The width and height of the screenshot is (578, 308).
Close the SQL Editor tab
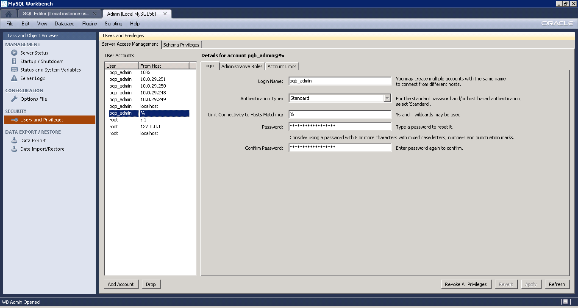point(95,14)
